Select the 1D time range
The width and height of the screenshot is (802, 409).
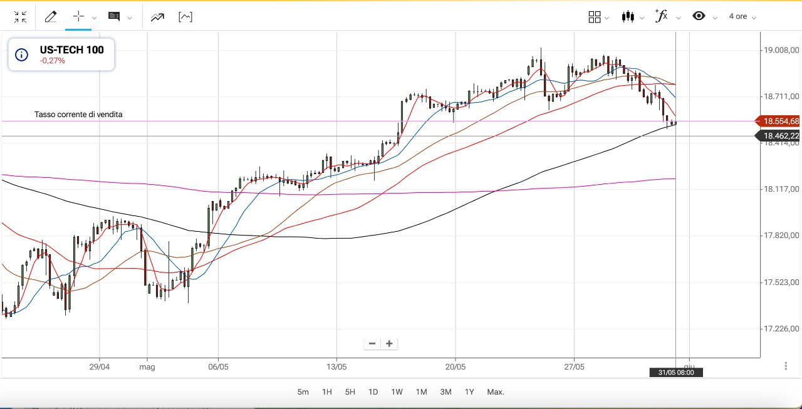pyautogui.click(x=373, y=392)
